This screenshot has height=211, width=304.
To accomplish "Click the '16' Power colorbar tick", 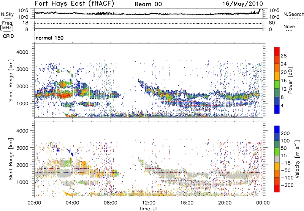I will pyautogui.click(x=283, y=81).
